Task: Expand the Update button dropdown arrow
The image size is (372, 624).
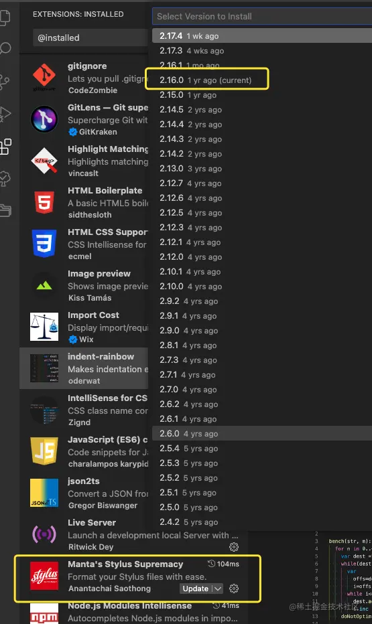Action: point(217,589)
